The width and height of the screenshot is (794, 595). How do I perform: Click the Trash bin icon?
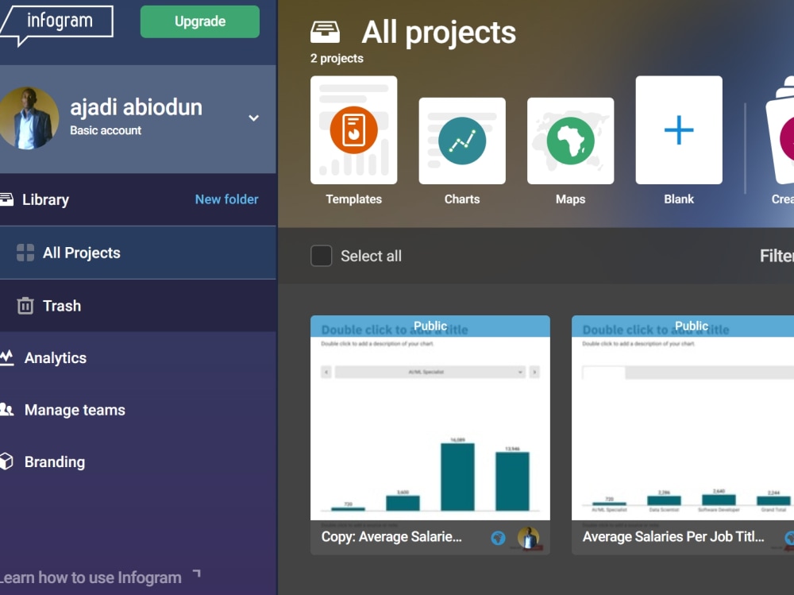pyautogui.click(x=25, y=306)
